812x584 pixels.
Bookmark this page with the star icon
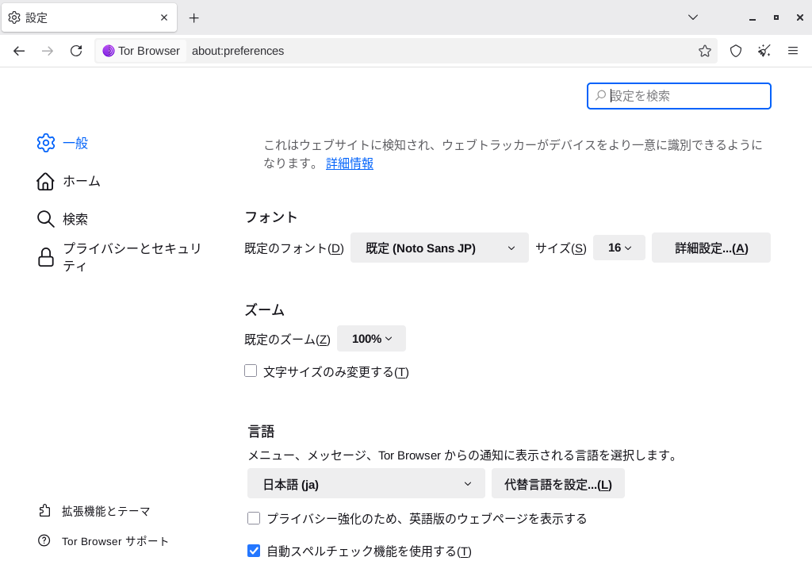tap(704, 51)
